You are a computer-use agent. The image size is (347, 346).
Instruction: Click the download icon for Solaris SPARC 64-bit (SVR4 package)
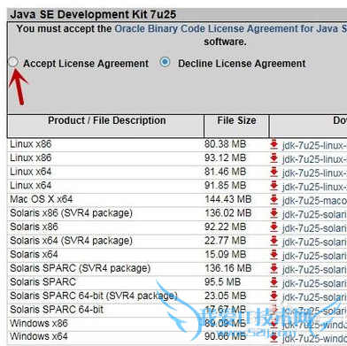(274, 296)
